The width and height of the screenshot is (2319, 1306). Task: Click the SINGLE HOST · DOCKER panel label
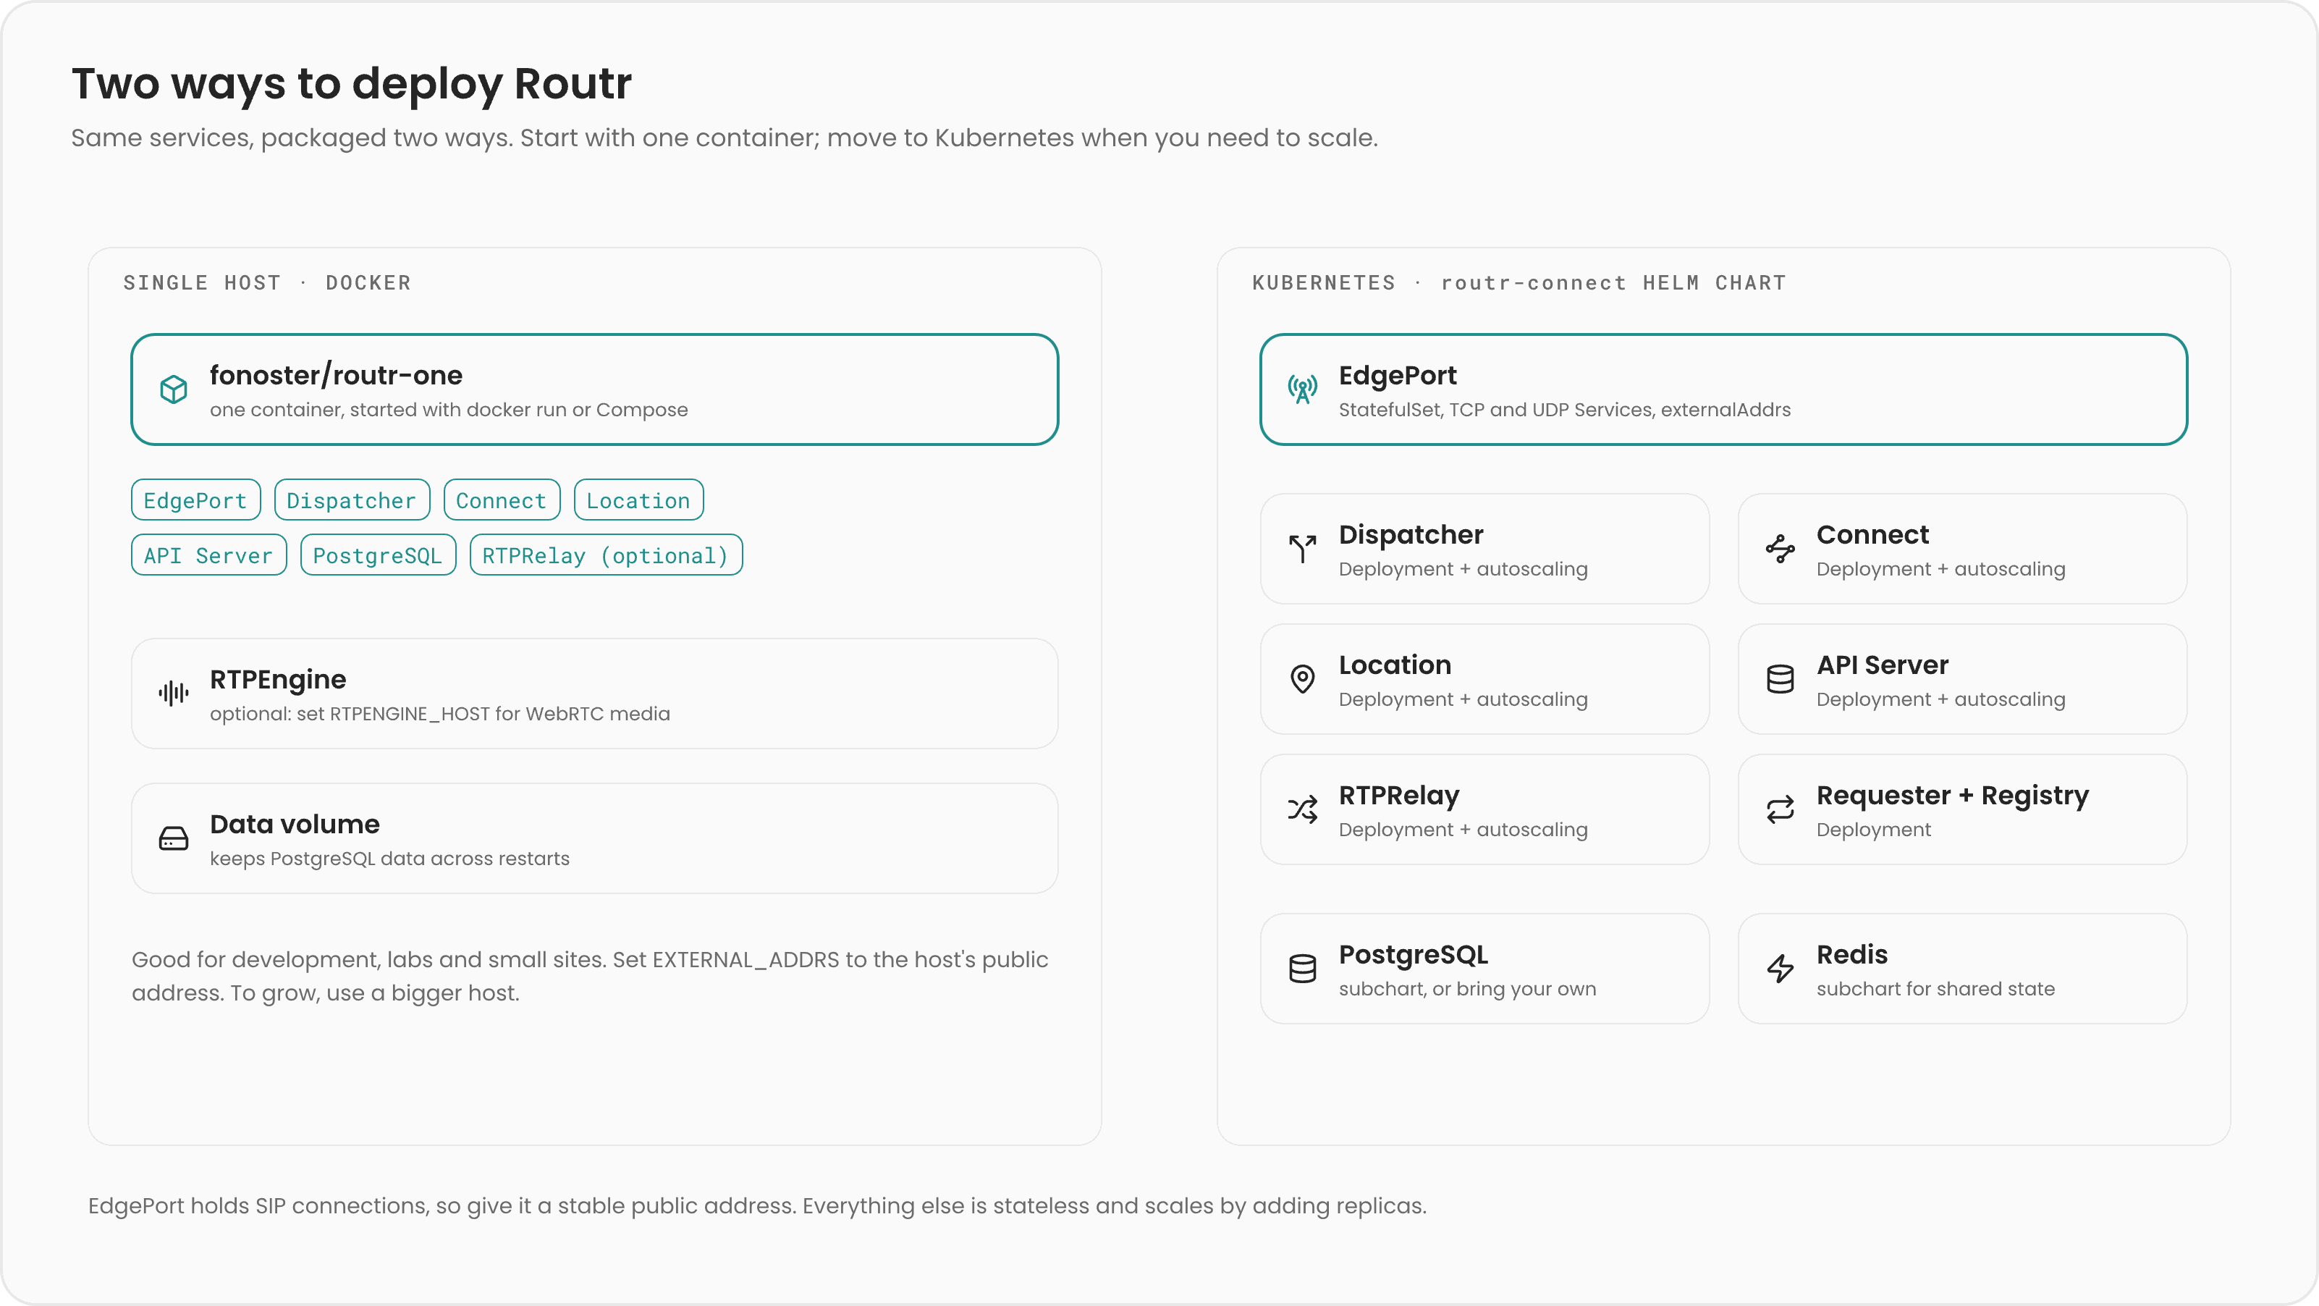coord(267,283)
